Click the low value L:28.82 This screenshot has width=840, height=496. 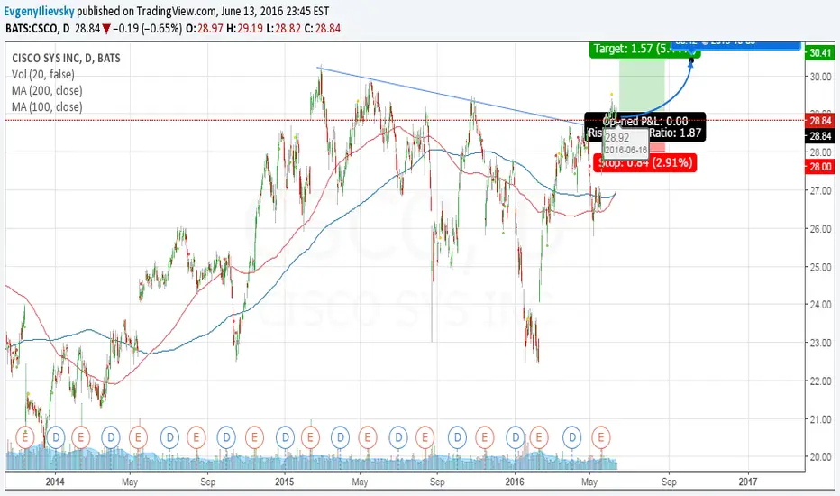click(283, 29)
